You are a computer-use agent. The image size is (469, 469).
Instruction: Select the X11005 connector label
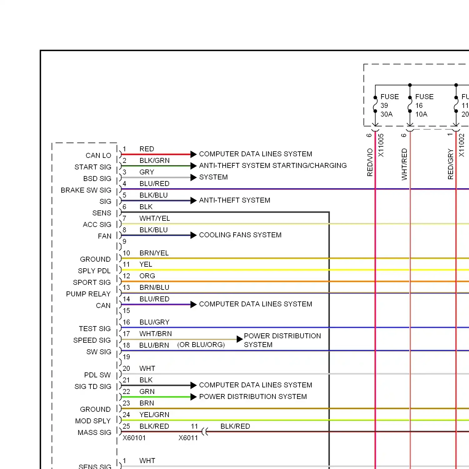pyautogui.click(x=381, y=145)
